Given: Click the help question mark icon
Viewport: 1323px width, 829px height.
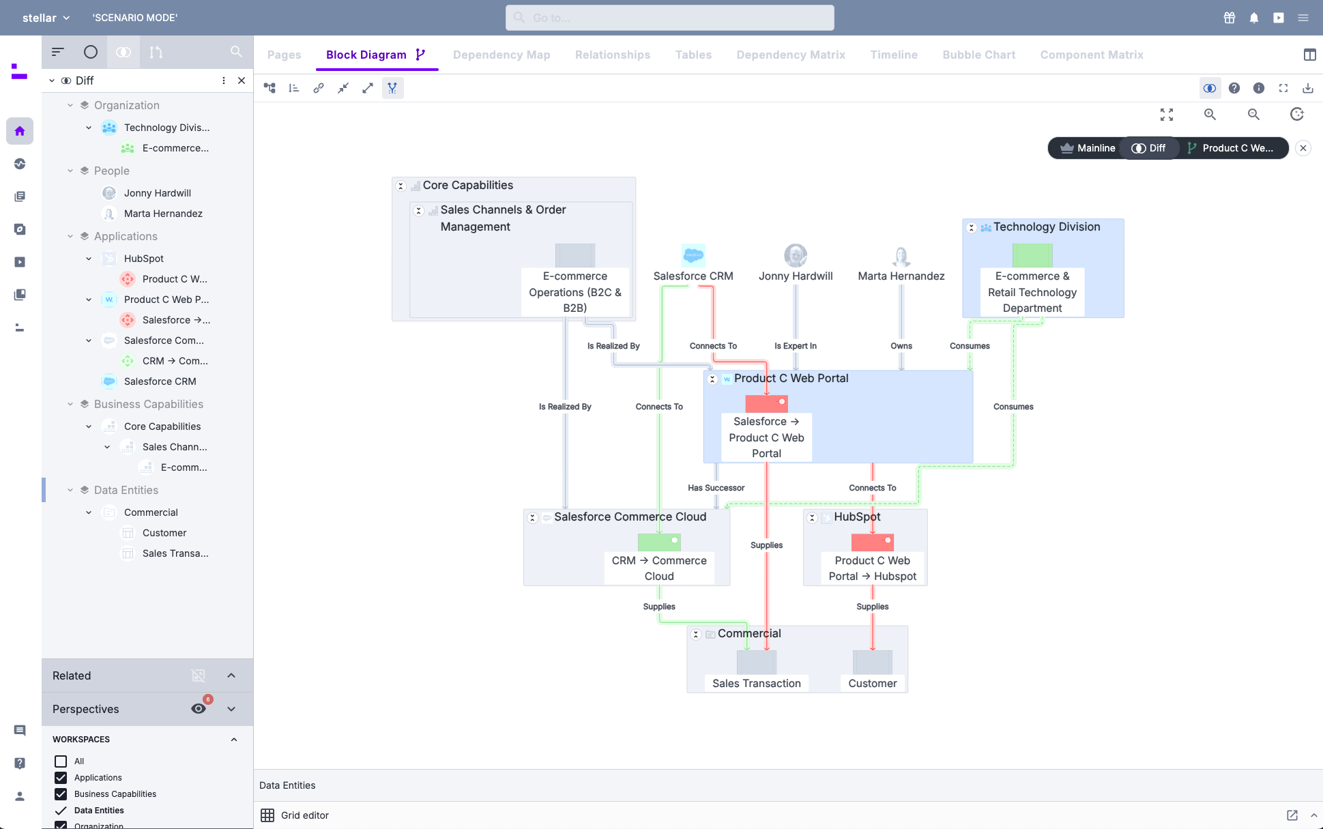Looking at the screenshot, I should point(1234,88).
